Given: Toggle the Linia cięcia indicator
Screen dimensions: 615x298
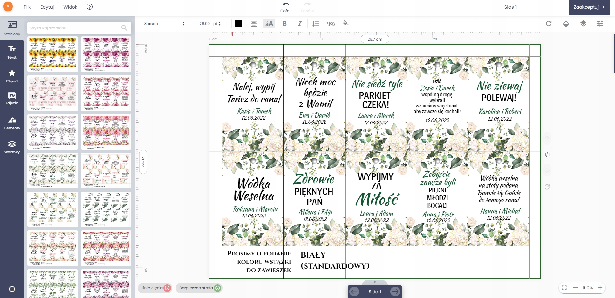Looking at the screenshot, I should click(155, 288).
